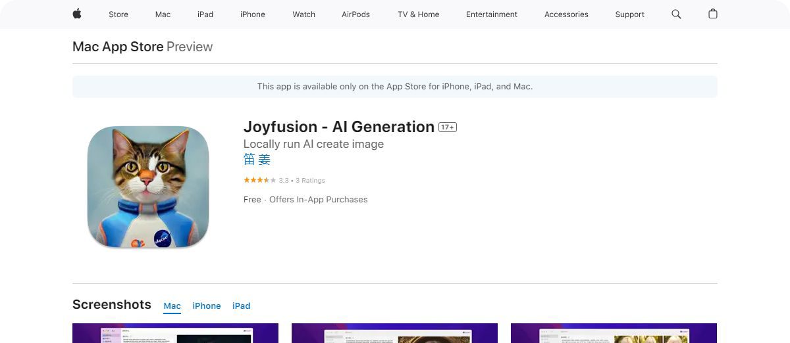Open the iPhone navigation menu
This screenshot has width=790, height=343.
point(253,14)
